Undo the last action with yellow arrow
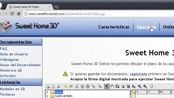This screenshot has width=174, height=98. click(x=66, y=87)
